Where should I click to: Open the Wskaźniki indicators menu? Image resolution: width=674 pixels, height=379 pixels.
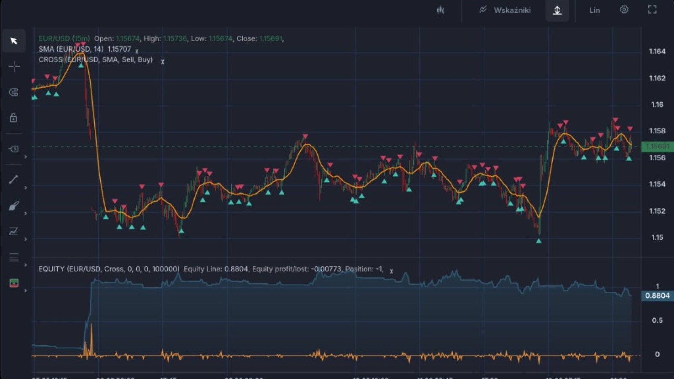pyautogui.click(x=505, y=10)
